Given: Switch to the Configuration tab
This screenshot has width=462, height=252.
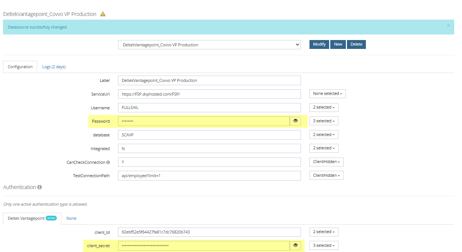Looking at the screenshot, I should 20,67.
